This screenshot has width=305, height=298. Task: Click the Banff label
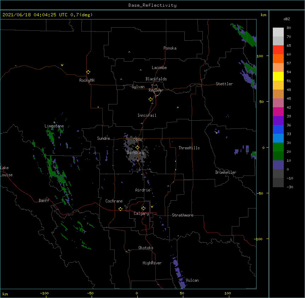click(x=44, y=201)
